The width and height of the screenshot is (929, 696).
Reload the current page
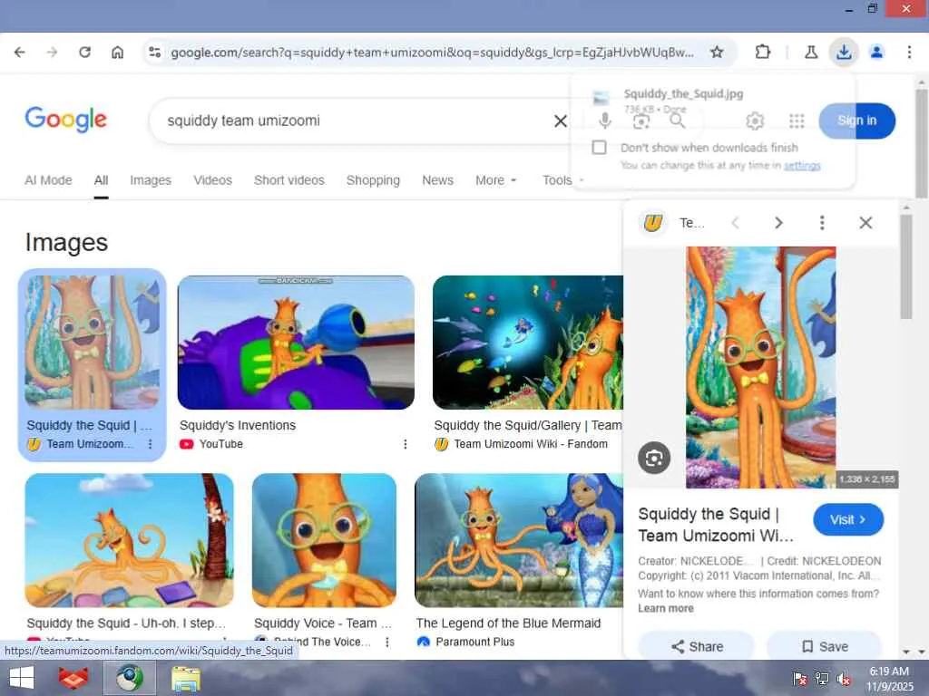tap(84, 52)
